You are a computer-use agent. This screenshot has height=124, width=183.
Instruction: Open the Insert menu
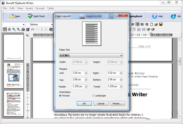click(x=29, y=8)
